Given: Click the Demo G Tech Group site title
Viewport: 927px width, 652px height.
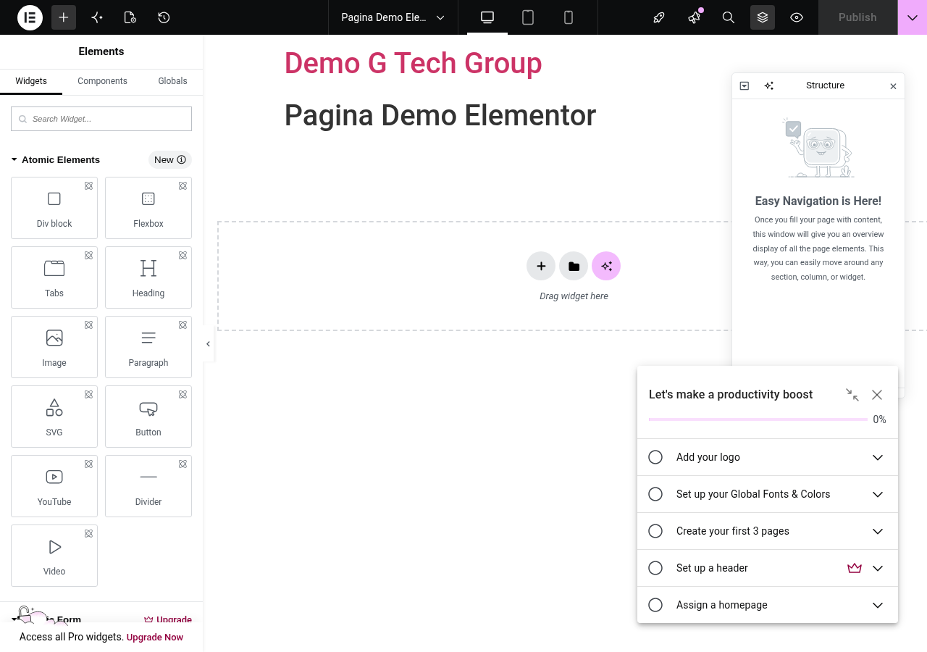Looking at the screenshot, I should pos(413,63).
